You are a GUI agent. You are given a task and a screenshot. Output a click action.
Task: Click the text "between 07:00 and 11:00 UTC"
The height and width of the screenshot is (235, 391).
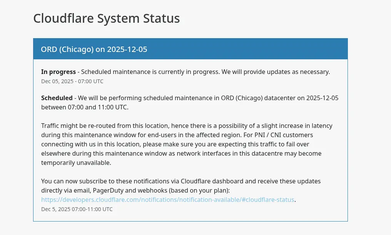pos(85,107)
